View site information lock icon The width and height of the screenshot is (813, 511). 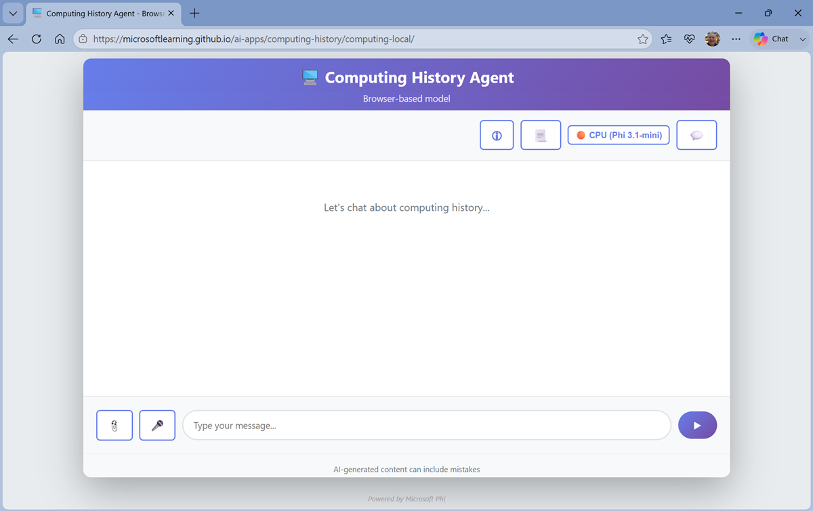point(83,39)
